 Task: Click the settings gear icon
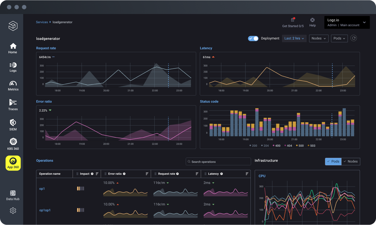13,211
